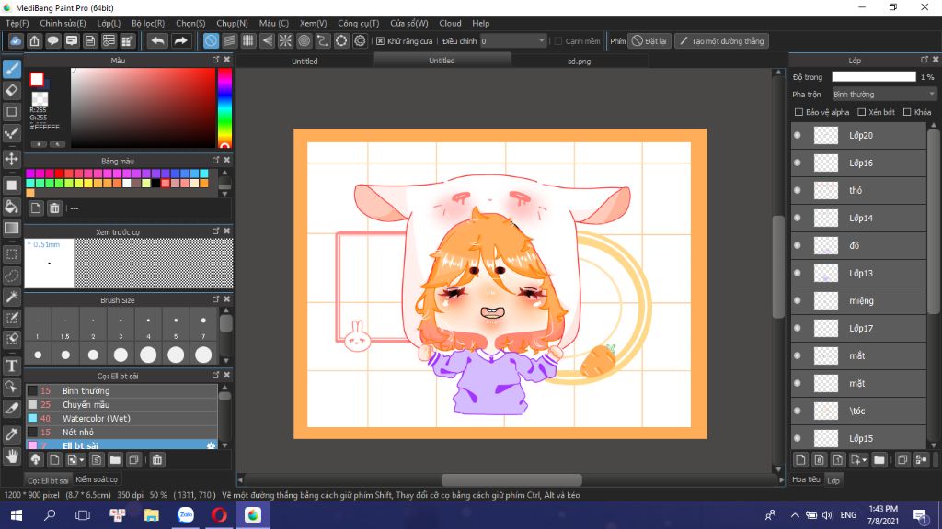Select the Brush tool in left toolbar
The image size is (942, 529).
pos(11,69)
